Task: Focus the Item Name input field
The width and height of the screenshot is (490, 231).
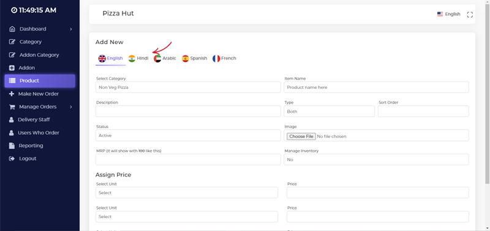Action: click(376, 88)
